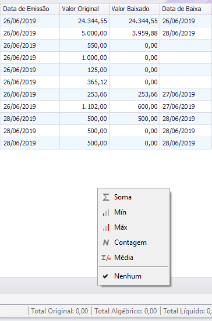Click the Mín bar chart icon

pyautogui.click(x=106, y=212)
